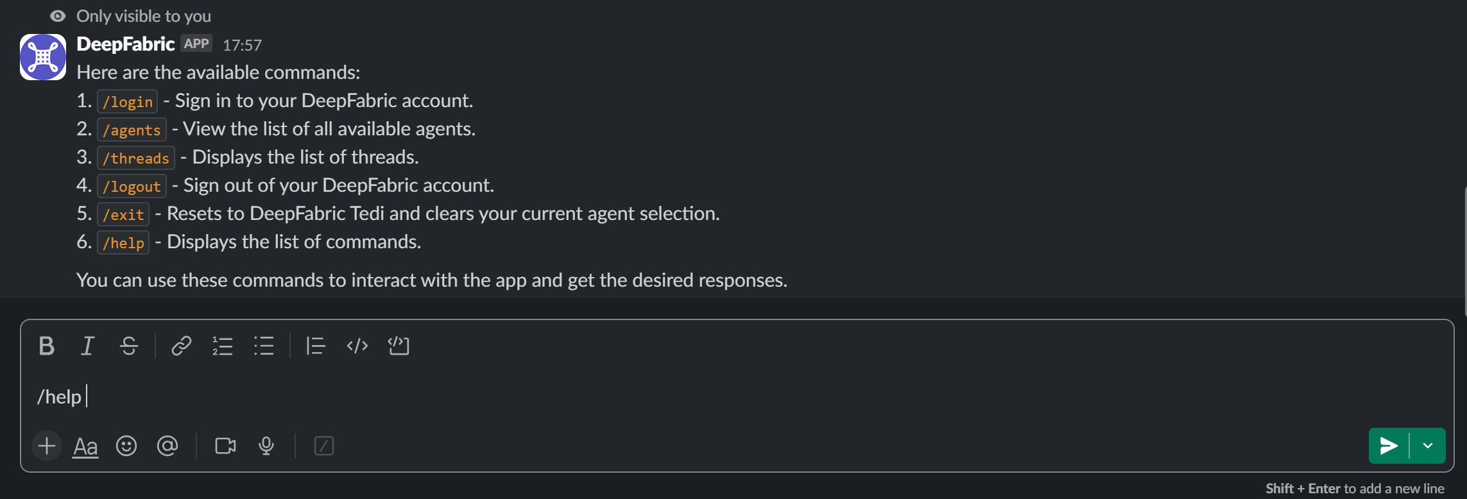Viewport: 1467px width, 499px height.
Task: Expand schedule send options arrow
Action: click(x=1428, y=446)
